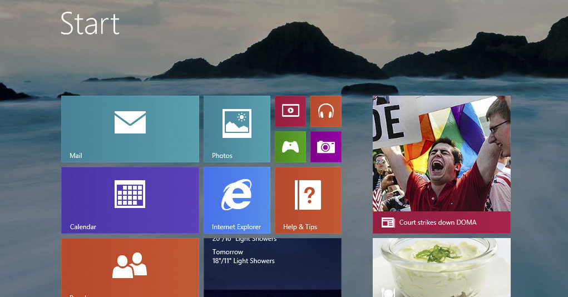Launch Internet Explorer via its logo

click(x=236, y=195)
